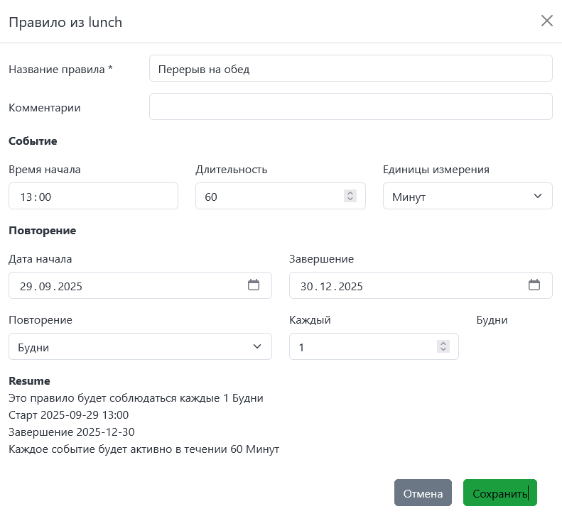
Task: Close the Правило из lunch dialog
Action: tap(546, 21)
